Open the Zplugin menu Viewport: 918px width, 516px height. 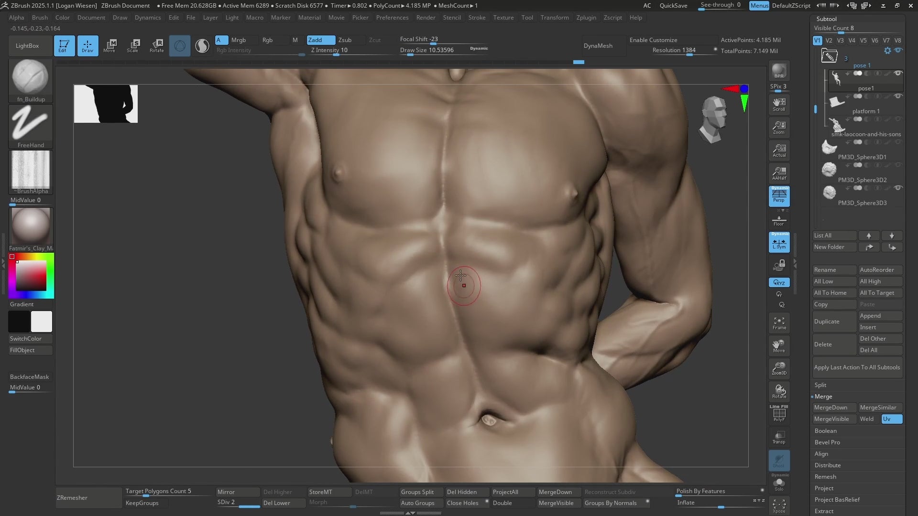pos(586,18)
